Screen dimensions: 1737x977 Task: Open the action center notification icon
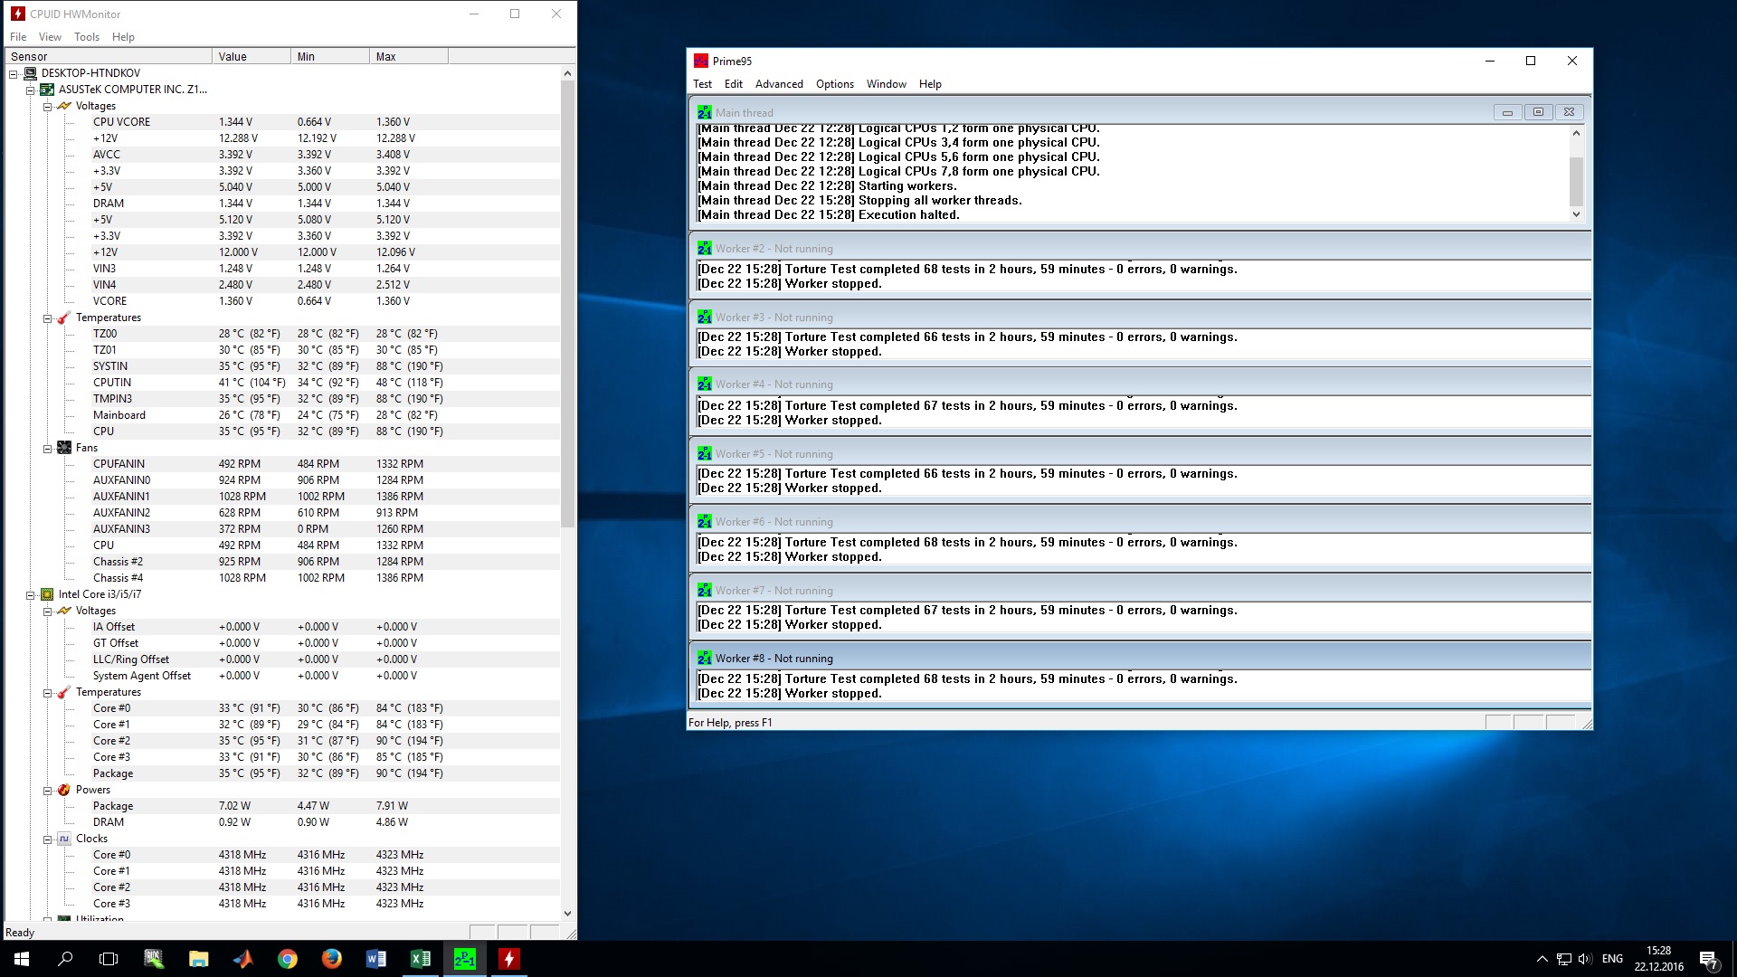[x=1707, y=959]
